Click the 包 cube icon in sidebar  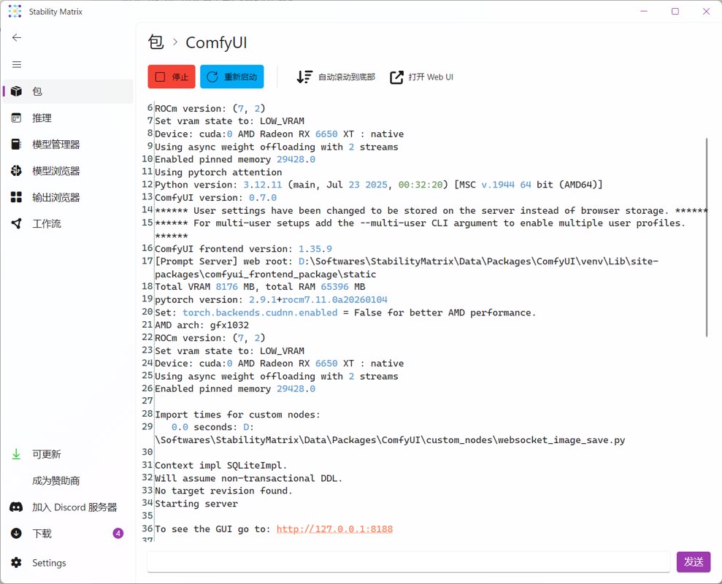16,91
